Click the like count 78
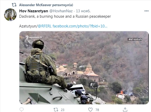 click(97, 110)
